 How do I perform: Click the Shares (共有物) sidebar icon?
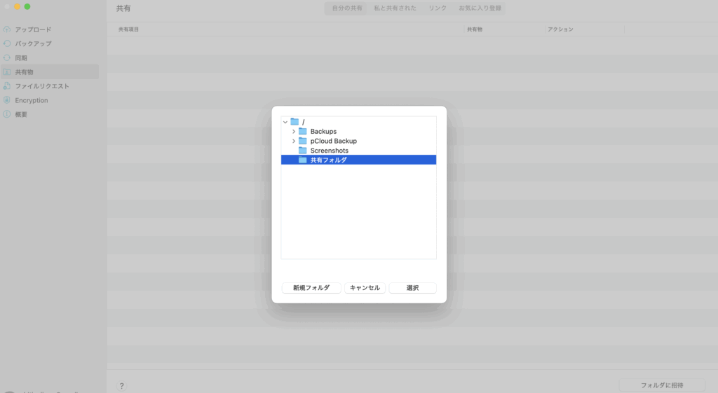click(x=7, y=72)
